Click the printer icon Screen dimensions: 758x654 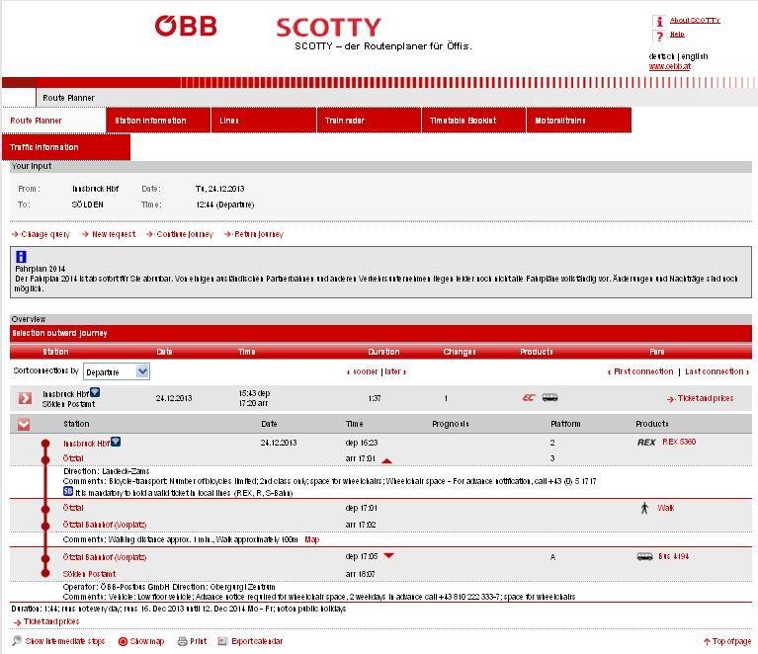182,641
